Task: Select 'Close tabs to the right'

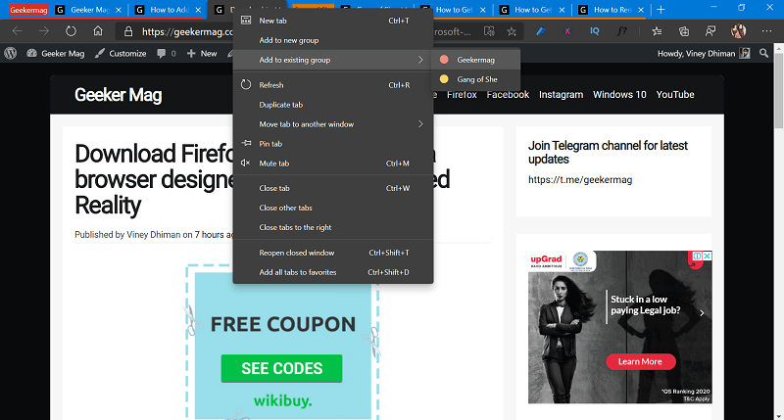Action: 333,227
